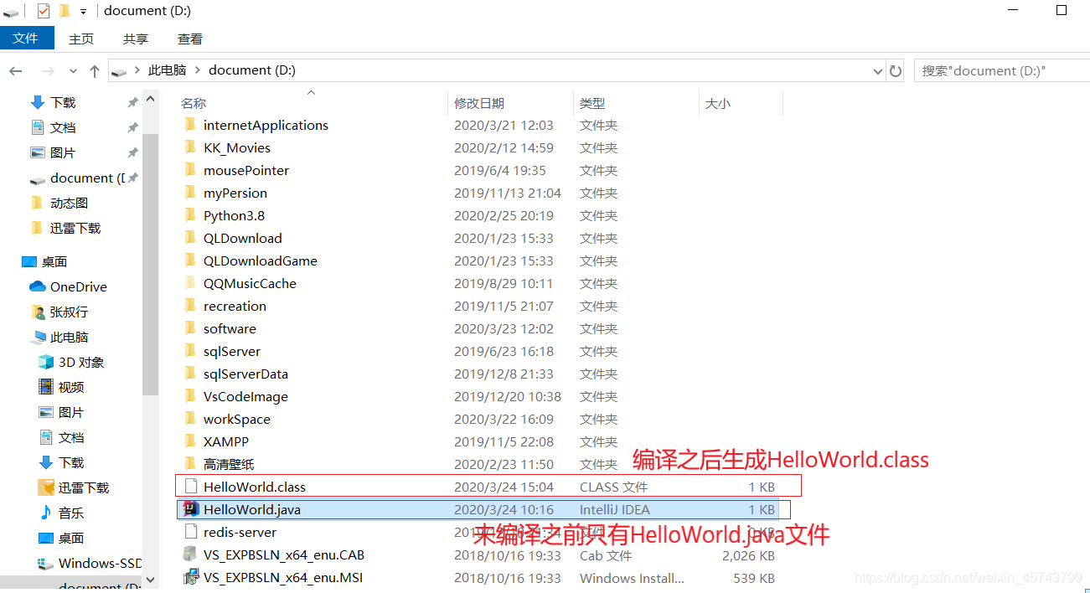The height and width of the screenshot is (593, 1090).
Task: Select 动态图 folder in sidebar
Action: pos(69,203)
